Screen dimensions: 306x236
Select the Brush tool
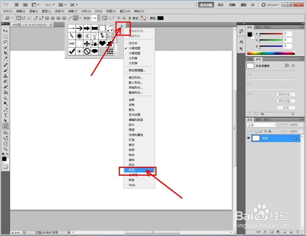point(6,70)
